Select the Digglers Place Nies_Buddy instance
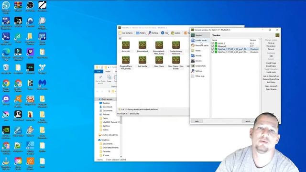The image size is (306, 172). [x=126, y=63]
